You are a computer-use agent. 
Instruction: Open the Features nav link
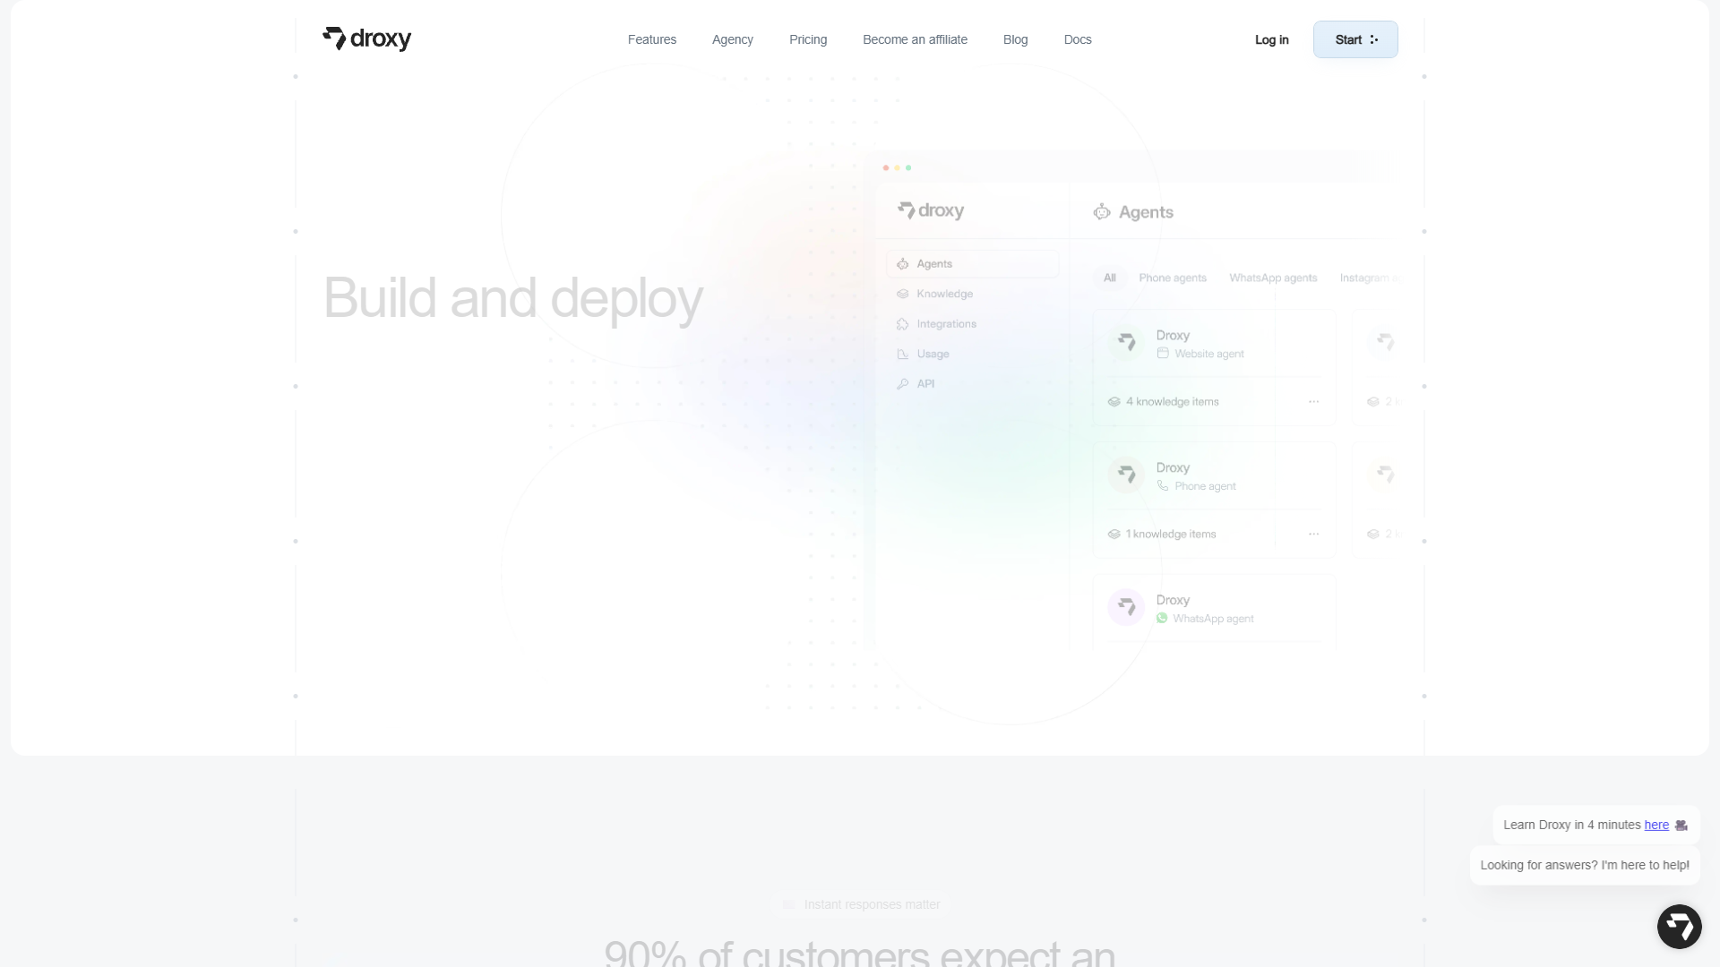(652, 39)
